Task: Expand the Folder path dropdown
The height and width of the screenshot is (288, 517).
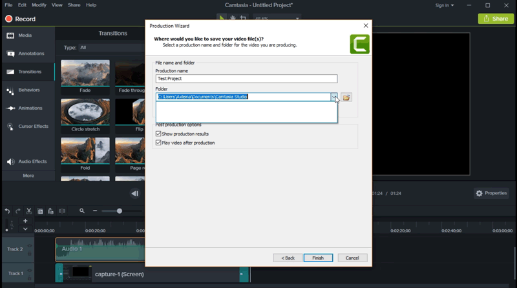Action: coord(334,97)
